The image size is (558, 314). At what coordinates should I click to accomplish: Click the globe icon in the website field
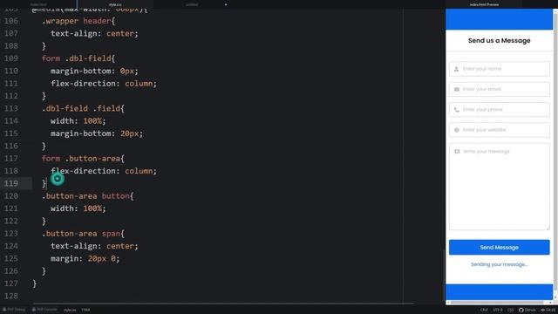[x=457, y=130]
